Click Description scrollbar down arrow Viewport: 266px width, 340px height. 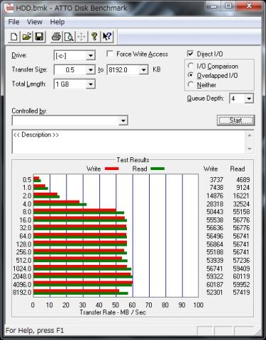coord(250,149)
